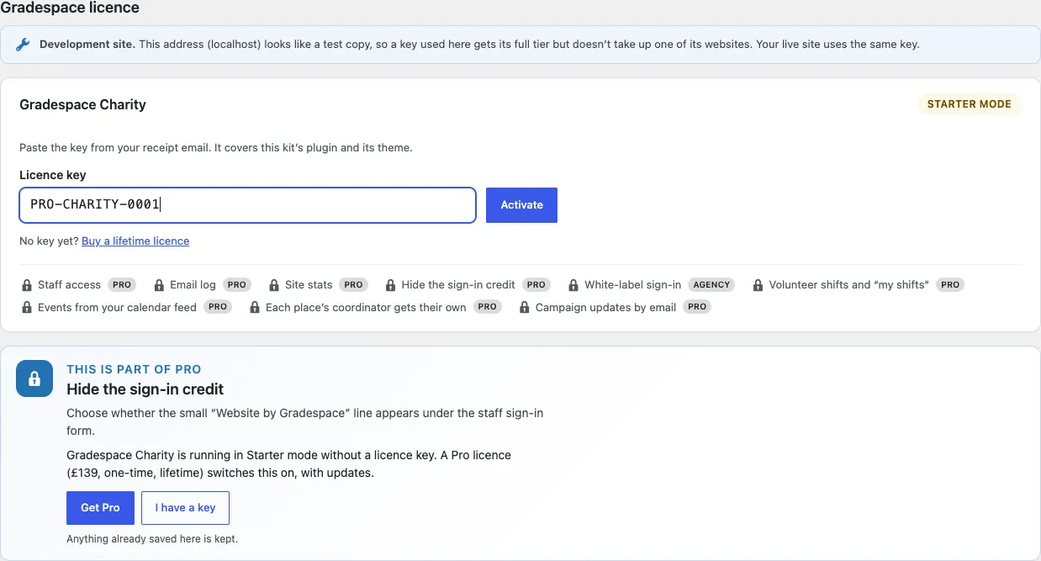Click the THIS IS PART OF PRO label

(134, 369)
